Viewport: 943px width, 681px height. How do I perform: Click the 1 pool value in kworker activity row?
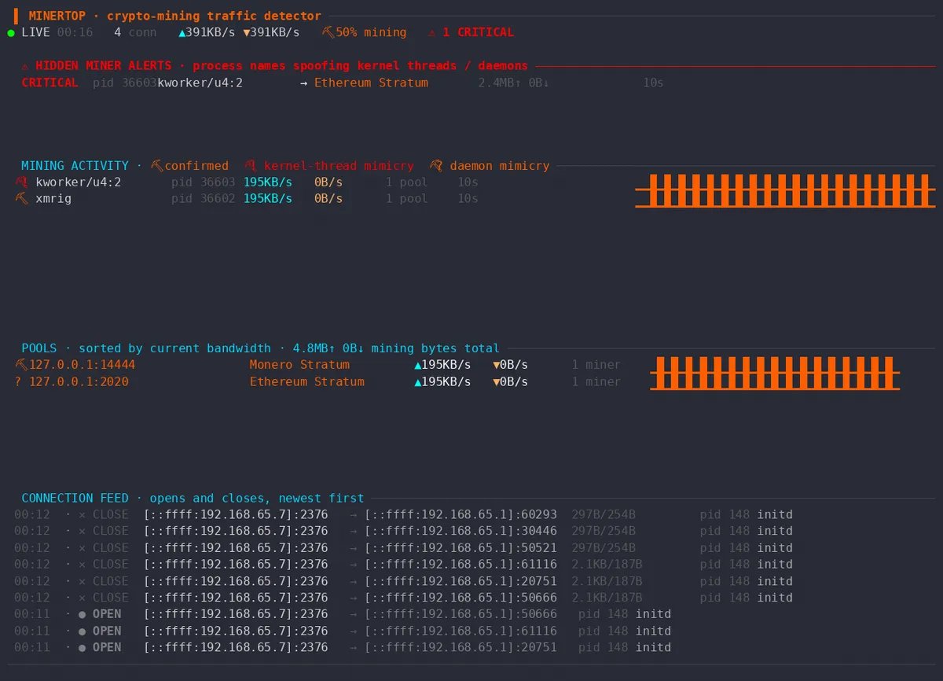coord(407,182)
